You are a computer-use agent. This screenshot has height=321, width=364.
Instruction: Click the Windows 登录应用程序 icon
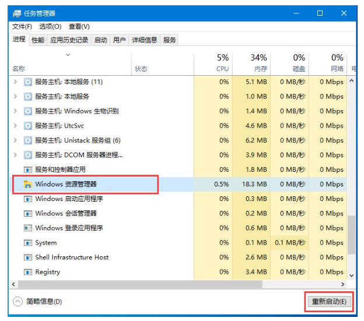click(27, 228)
